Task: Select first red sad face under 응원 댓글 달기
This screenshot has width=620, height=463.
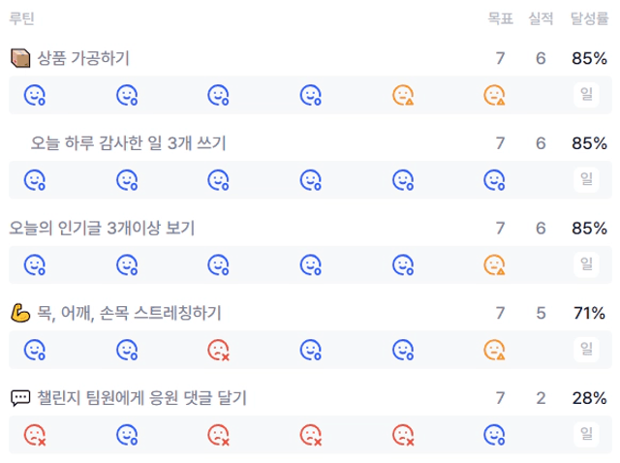Action: tap(35, 435)
